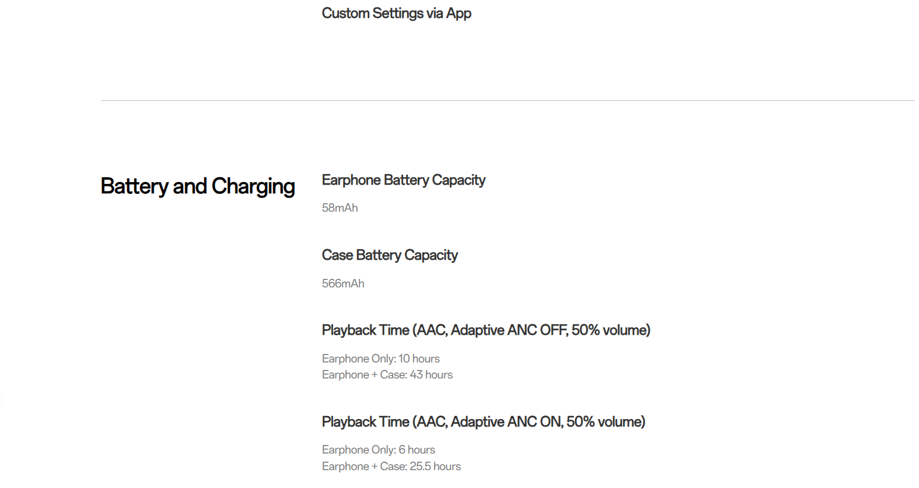
Task: Select the 58mAh earphone capacity value
Action: tap(340, 208)
